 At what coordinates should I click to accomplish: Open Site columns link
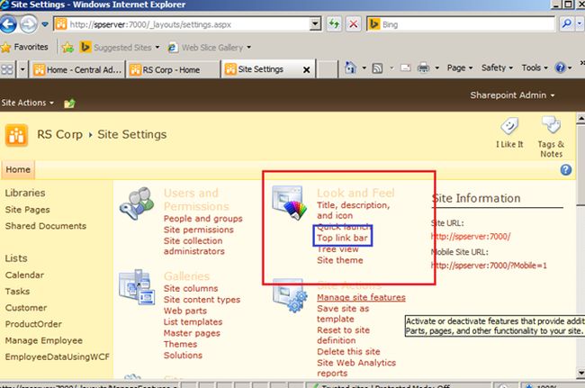point(191,288)
